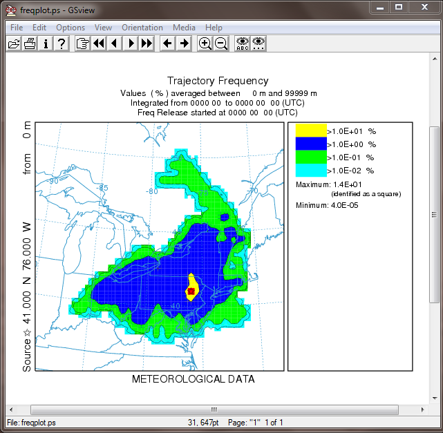Click the -85 longitude label on the map

click(x=102, y=188)
